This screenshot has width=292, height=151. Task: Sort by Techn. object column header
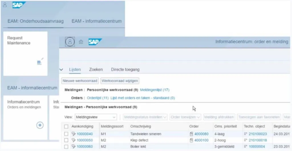(x=254, y=126)
